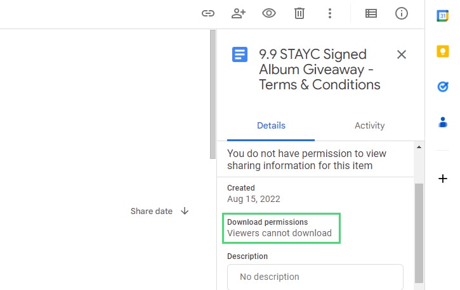Open Google Keep side panel
The height and width of the screenshot is (290, 460).
point(443,51)
